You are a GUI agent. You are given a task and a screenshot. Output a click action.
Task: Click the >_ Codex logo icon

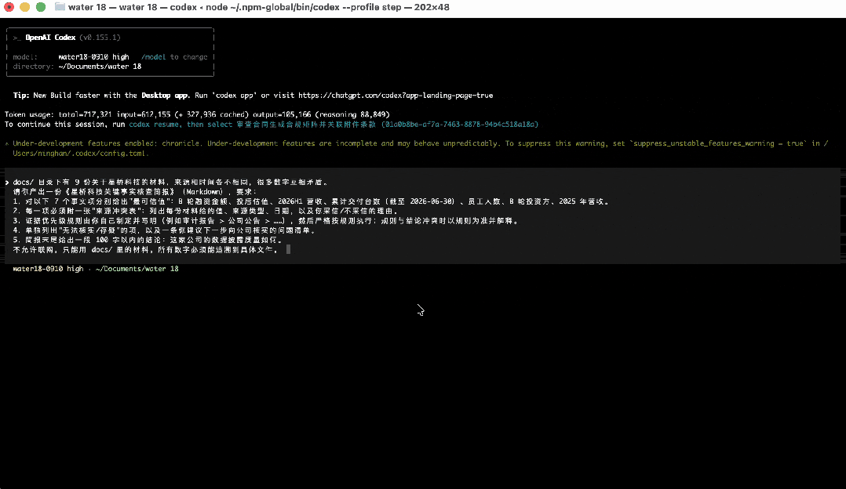[x=17, y=38]
